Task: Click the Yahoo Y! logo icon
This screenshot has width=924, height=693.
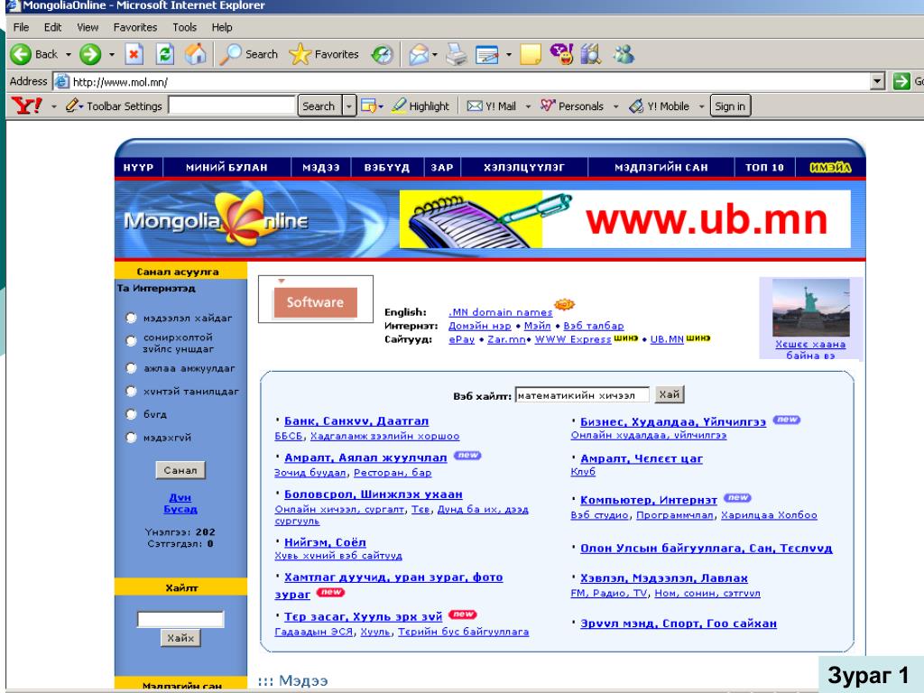Action: [27, 106]
